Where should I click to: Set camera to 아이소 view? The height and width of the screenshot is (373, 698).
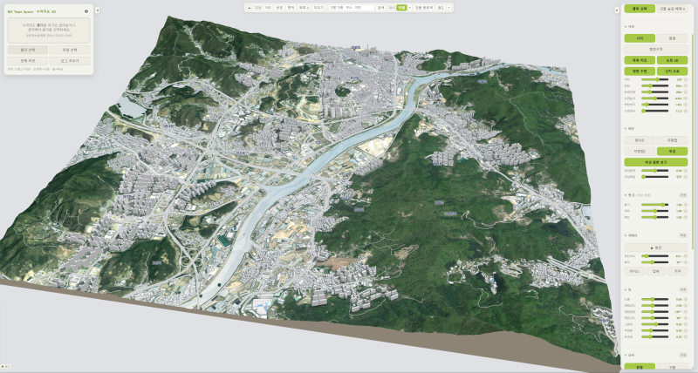pyautogui.click(x=634, y=271)
